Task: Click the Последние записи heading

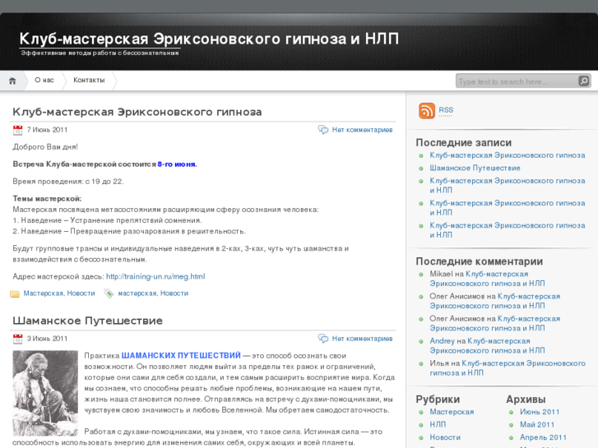Action: (x=463, y=142)
